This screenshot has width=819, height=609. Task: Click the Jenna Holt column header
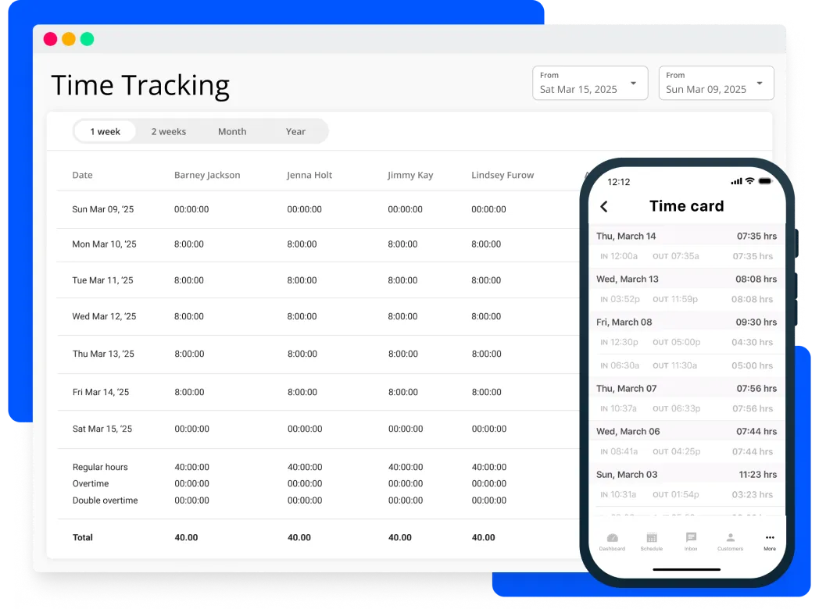(309, 175)
